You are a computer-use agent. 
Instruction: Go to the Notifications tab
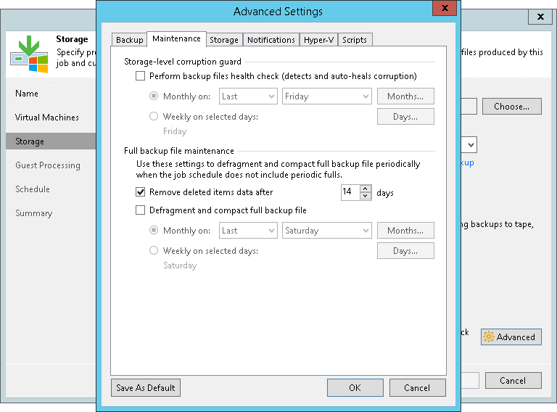pos(271,40)
